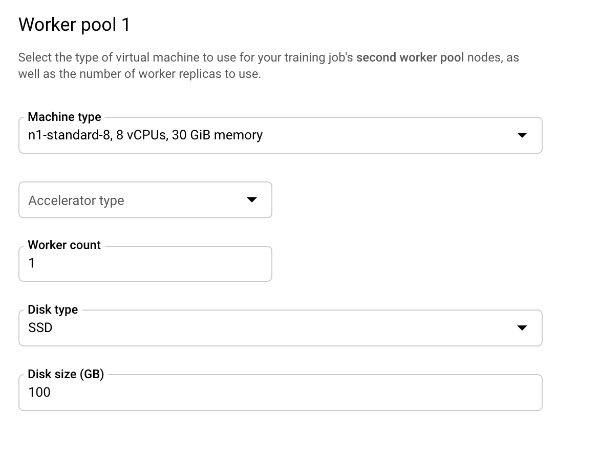
Task: Select the Disk size (GB) input field
Action: point(280,392)
